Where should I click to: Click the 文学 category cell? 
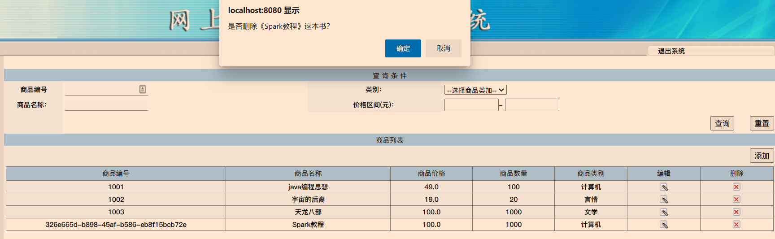tap(591, 212)
